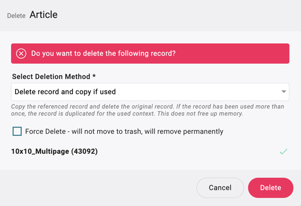Click 'Delete record and copy if used' value
Screen dimensions: 301x206
coord(65,92)
